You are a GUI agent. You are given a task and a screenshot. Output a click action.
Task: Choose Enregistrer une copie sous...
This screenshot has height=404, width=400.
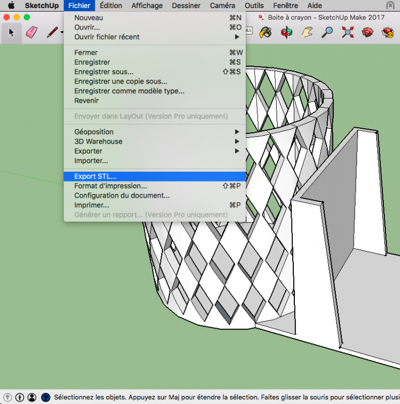click(155, 81)
